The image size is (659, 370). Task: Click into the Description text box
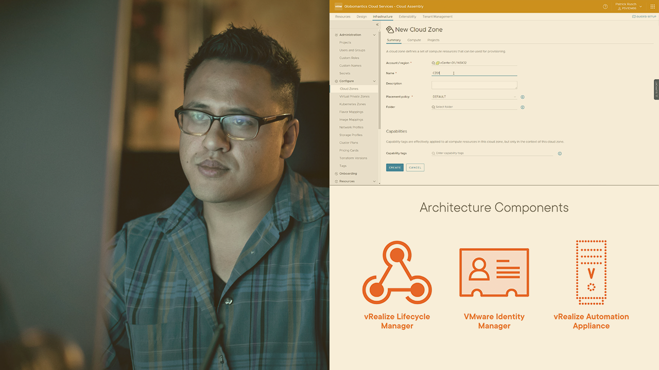click(474, 85)
